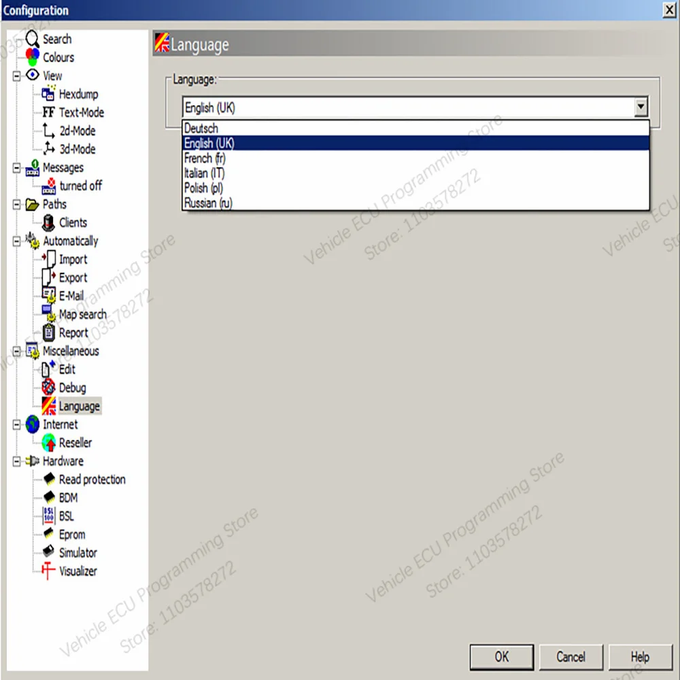Select the 'Text-Mode' tree label
The height and width of the screenshot is (680, 680).
click(x=82, y=112)
